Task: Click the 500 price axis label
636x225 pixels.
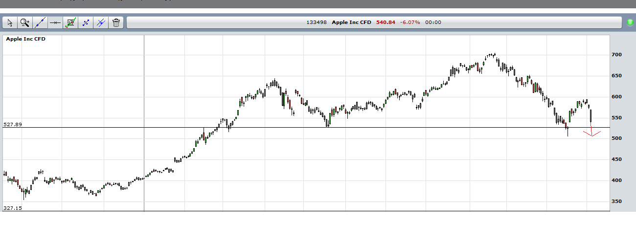Action: 616,138
